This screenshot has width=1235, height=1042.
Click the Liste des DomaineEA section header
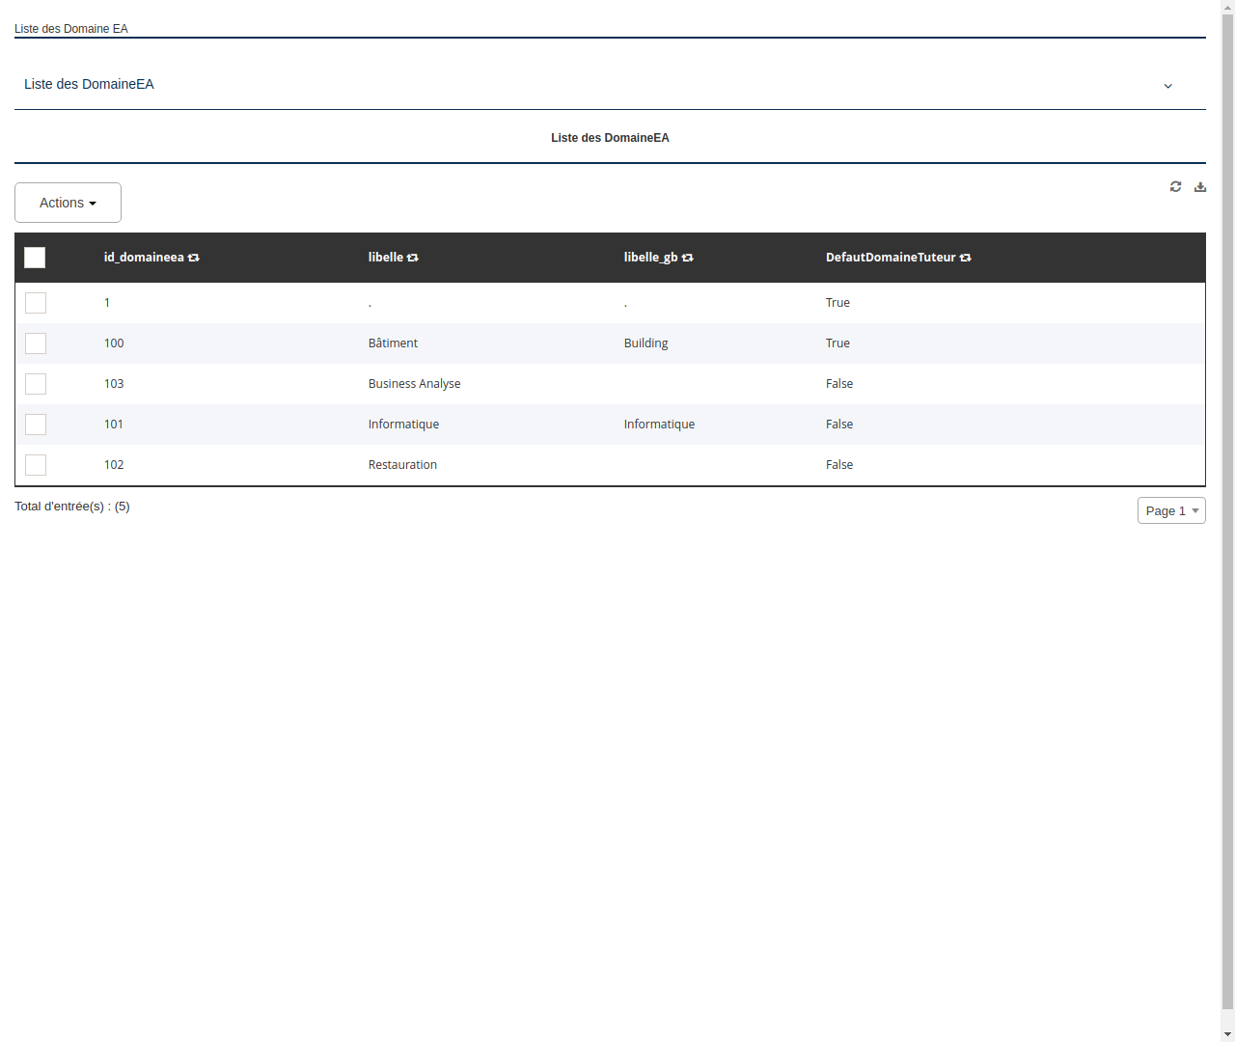pyautogui.click(x=610, y=138)
